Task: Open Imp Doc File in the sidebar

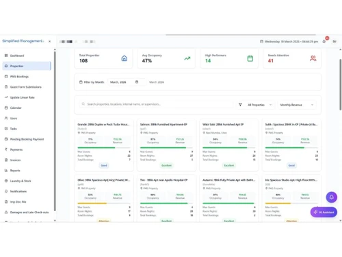Action: click(x=27, y=201)
